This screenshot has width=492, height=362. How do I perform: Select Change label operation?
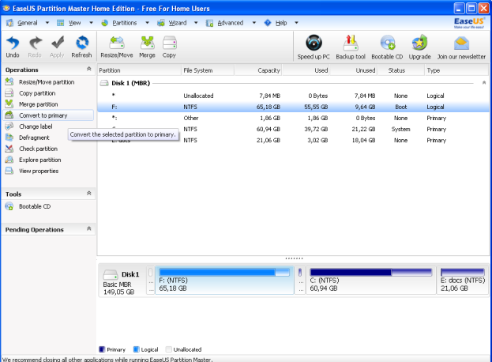tap(36, 126)
